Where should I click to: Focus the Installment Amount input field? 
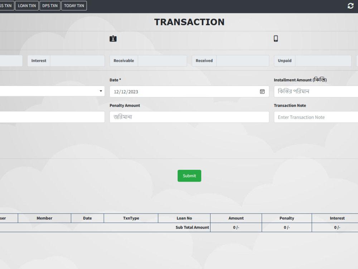click(316, 92)
